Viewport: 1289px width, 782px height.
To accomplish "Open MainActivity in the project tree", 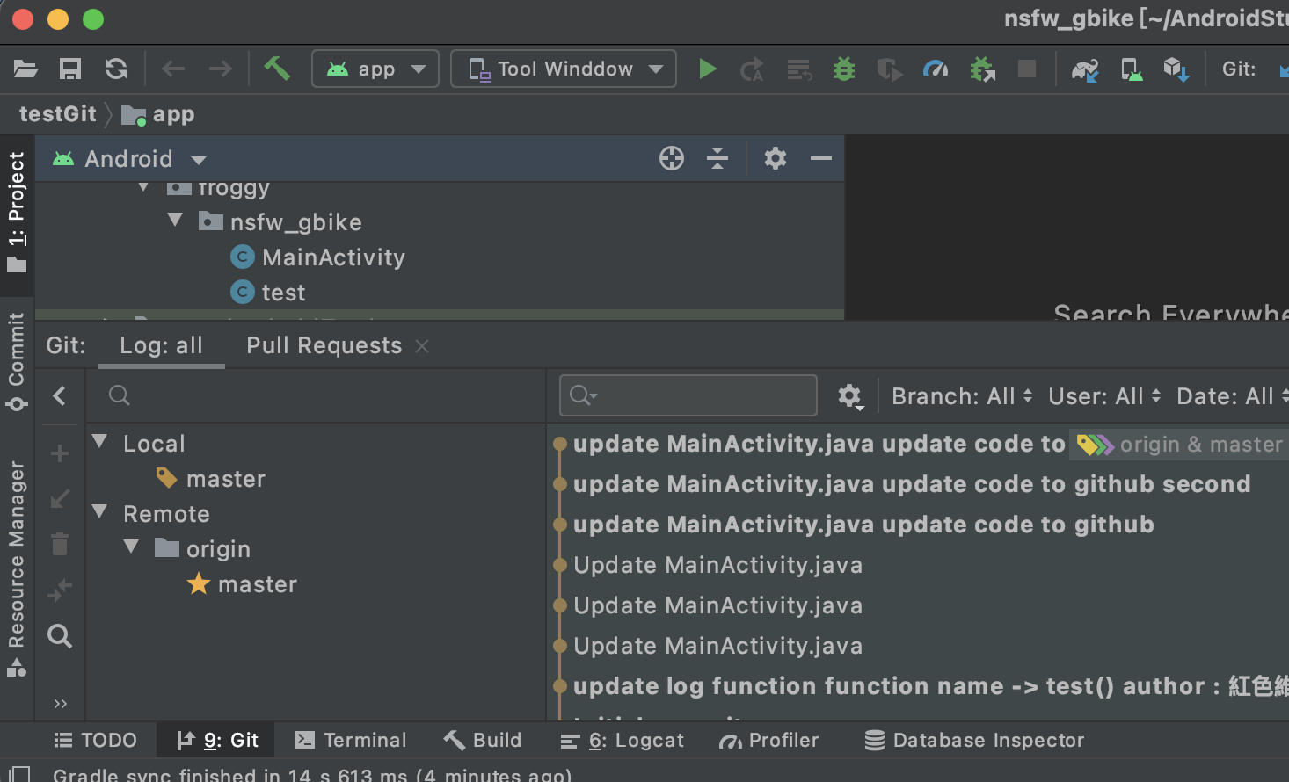I will coord(332,257).
